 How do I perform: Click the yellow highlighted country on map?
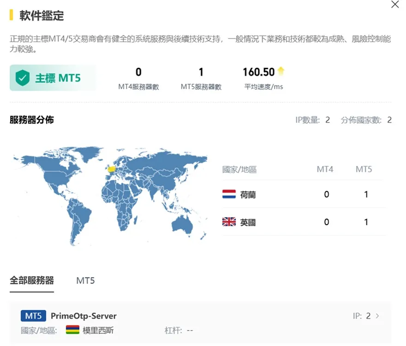[x=112, y=169]
